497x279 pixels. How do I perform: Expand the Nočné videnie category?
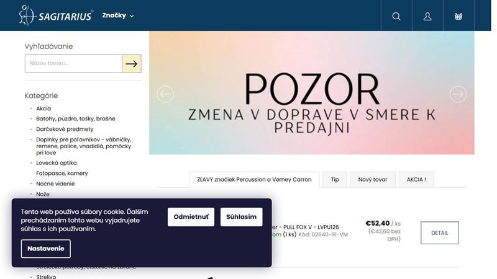click(x=31, y=184)
